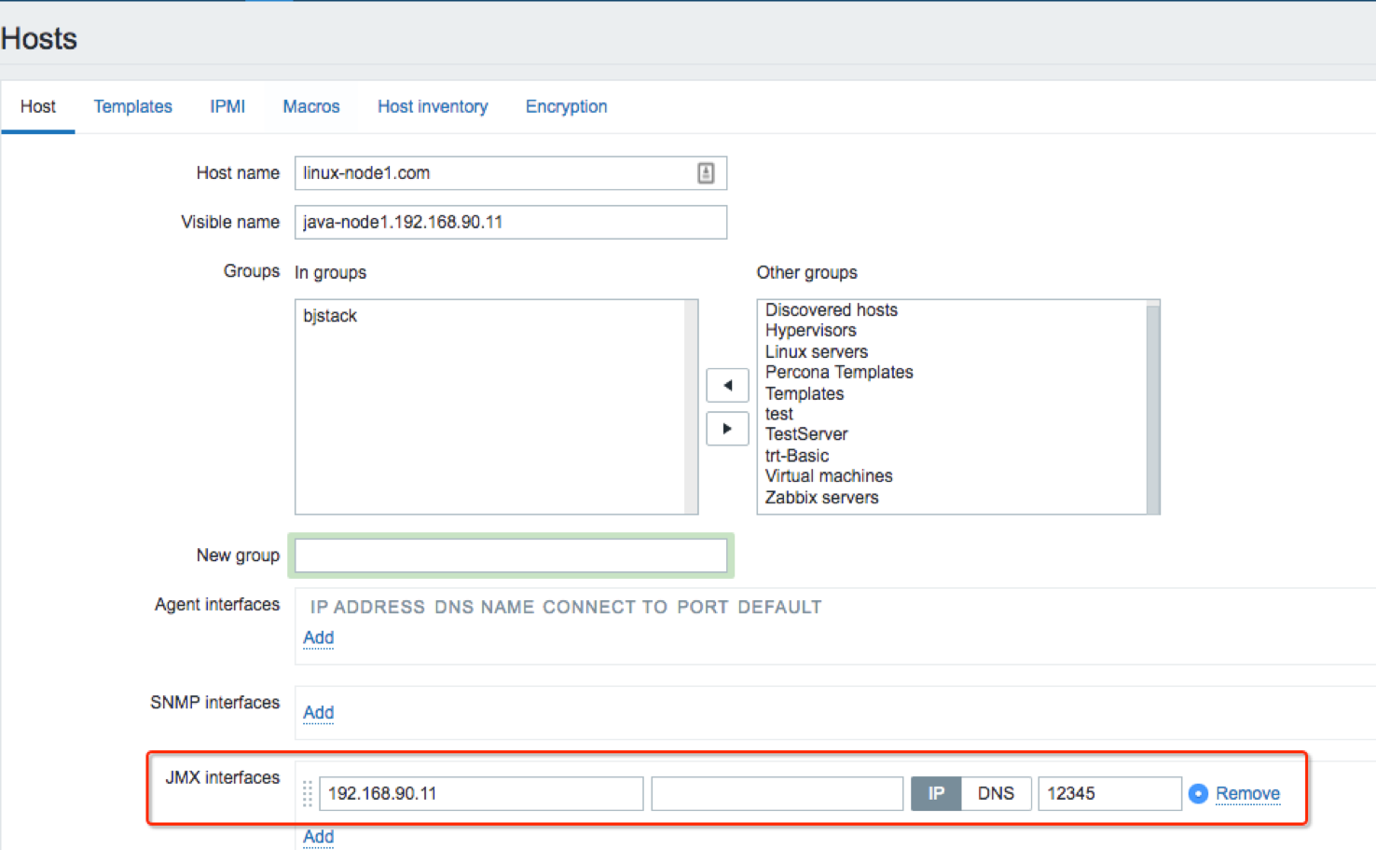Screen dimensions: 1376x850
Task: Select TestServer in Other groups
Action: point(805,434)
